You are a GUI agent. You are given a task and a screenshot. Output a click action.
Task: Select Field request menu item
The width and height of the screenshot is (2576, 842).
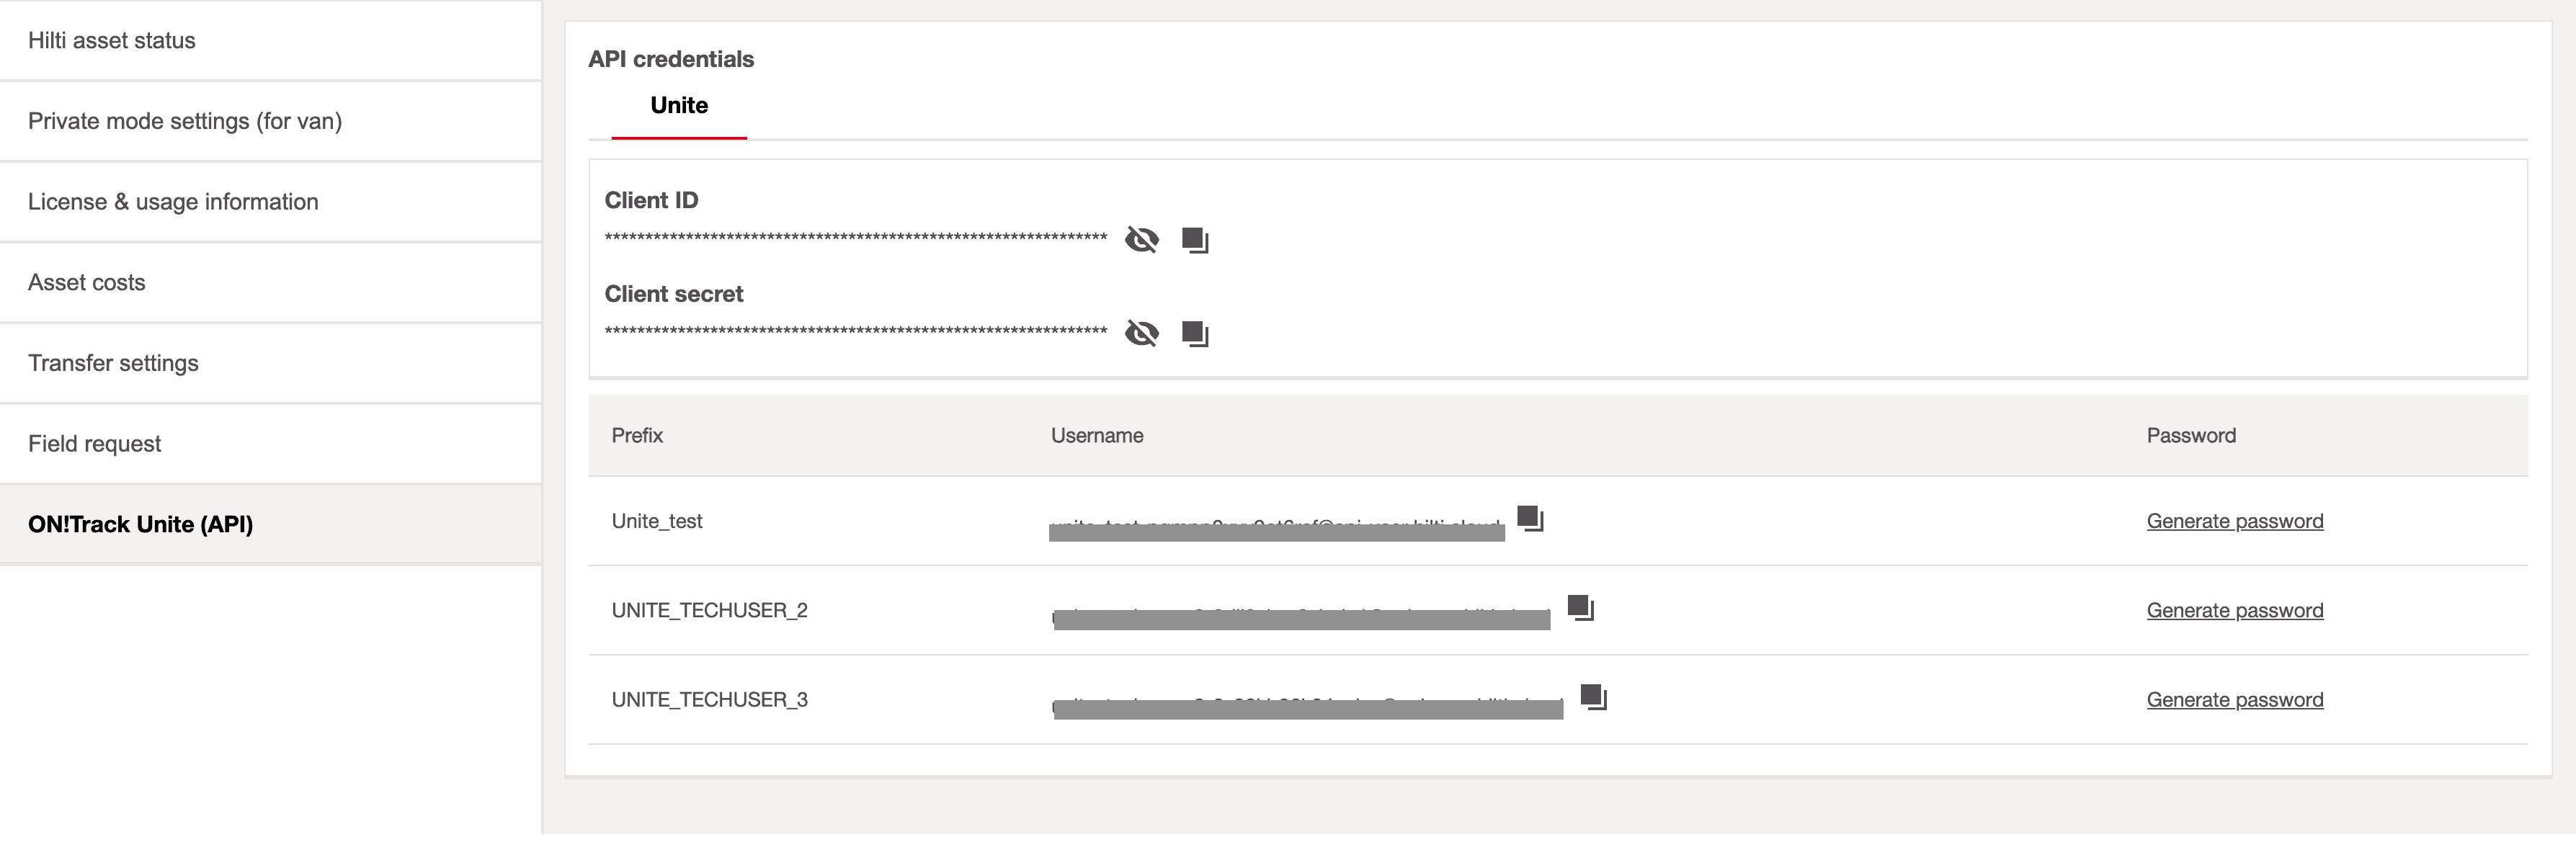(x=95, y=444)
